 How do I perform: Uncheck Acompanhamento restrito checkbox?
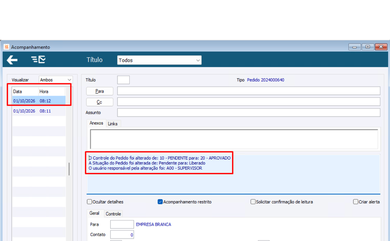pos(160,202)
